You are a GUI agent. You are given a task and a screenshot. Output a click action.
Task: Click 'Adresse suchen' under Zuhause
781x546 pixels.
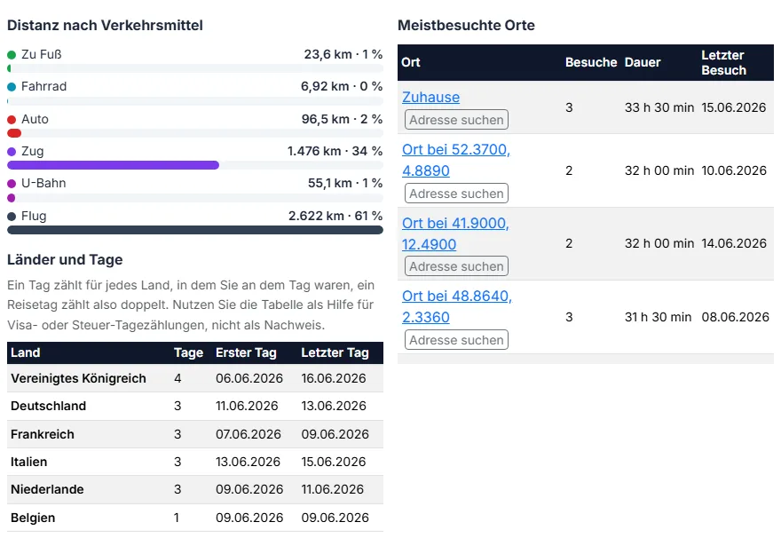(456, 120)
